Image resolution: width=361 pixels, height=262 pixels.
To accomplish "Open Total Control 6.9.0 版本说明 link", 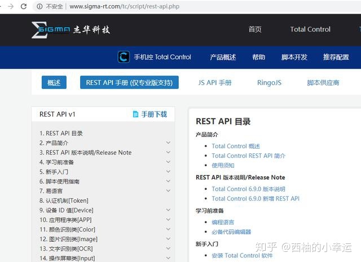I will click(248, 189).
